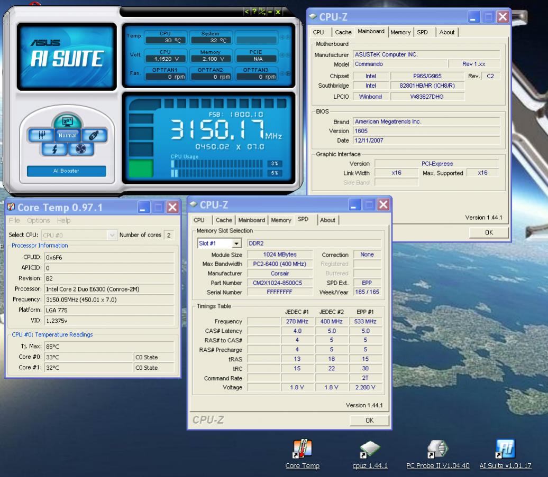Click processor field 'Intel Core 2 Duo E6300'
Image resolution: width=548 pixels, height=477 pixels.
click(x=109, y=289)
